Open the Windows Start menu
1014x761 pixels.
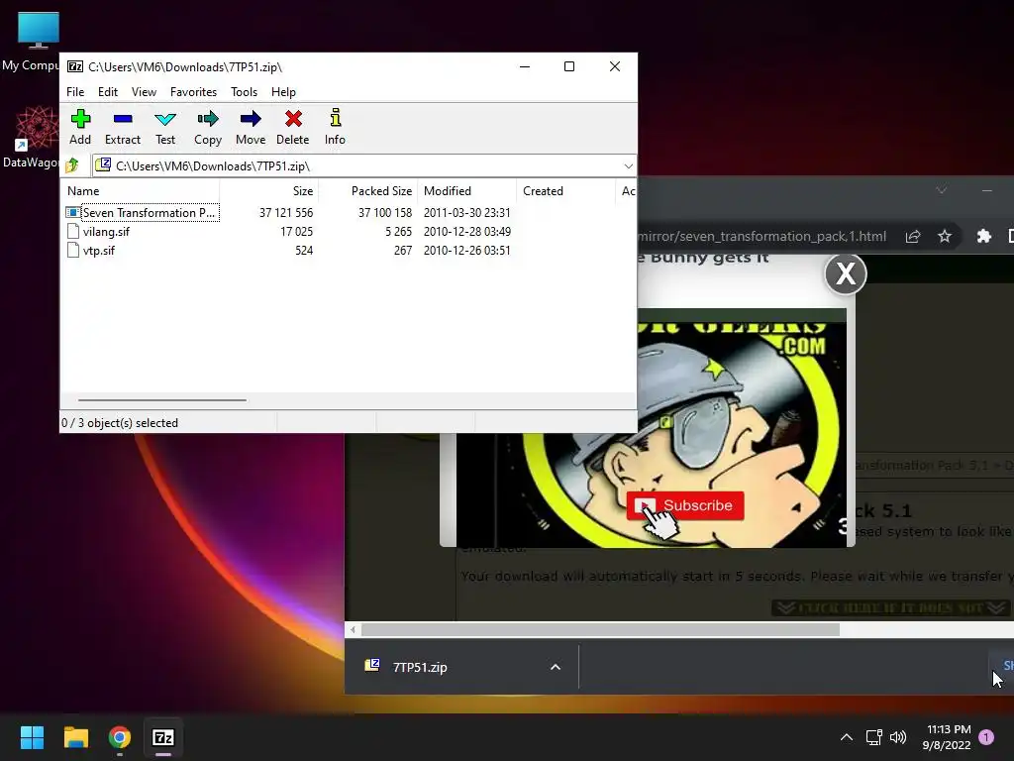[x=32, y=737]
